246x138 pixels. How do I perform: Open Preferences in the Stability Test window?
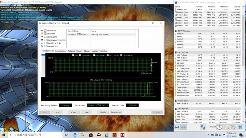[x=115, y=112]
